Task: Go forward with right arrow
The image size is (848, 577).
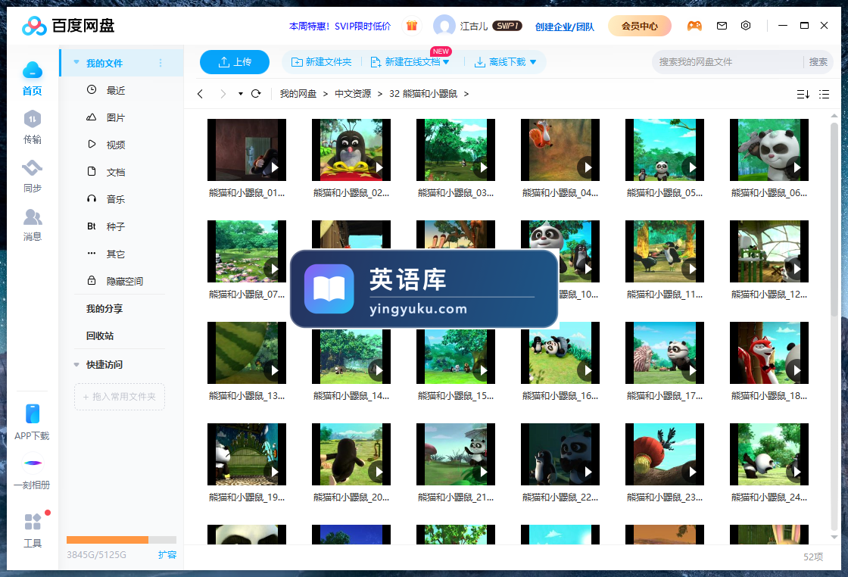Action: coord(223,94)
